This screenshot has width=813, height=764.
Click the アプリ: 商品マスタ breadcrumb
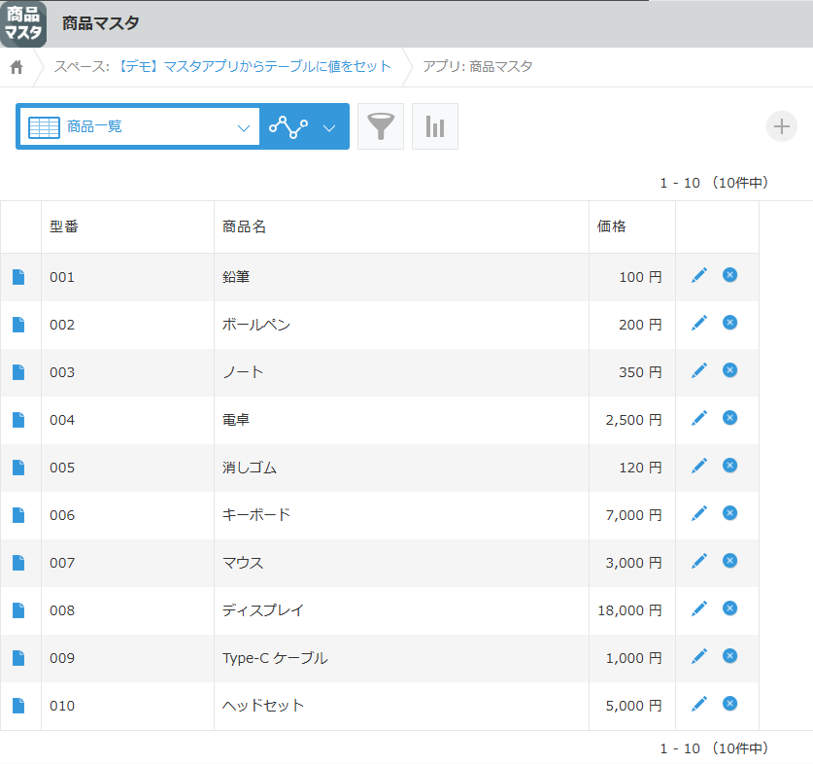point(477,66)
